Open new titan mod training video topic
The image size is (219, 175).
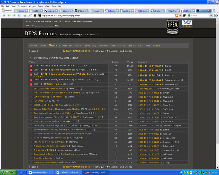47,162
